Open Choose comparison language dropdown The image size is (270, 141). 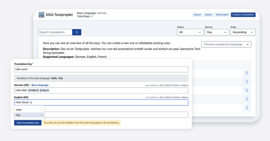pos(226,44)
